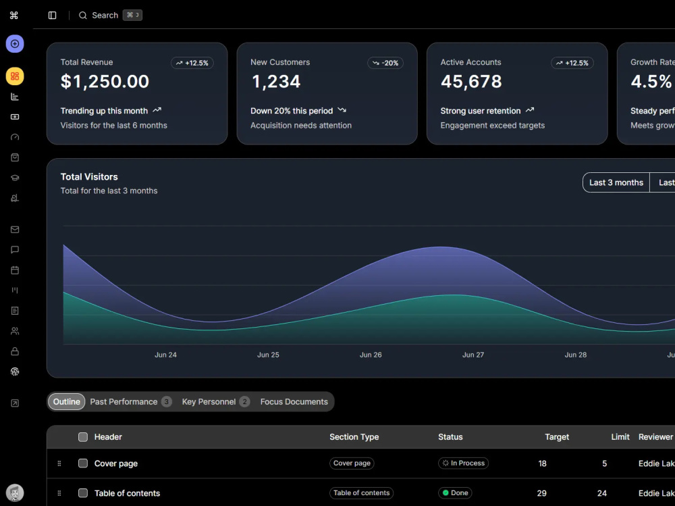Open the chat bubble sidebar icon
This screenshot has width=675, height=506.
point(15,249)
